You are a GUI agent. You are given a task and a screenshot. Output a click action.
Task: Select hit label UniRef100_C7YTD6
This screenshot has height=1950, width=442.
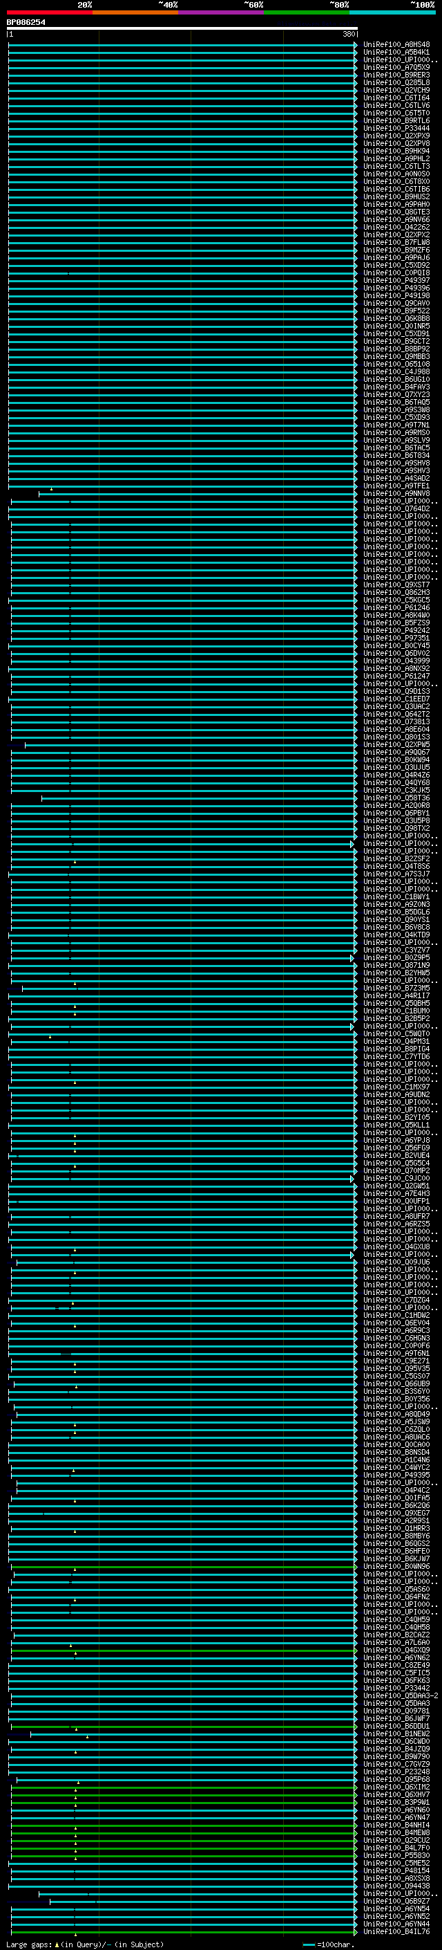396,1057
